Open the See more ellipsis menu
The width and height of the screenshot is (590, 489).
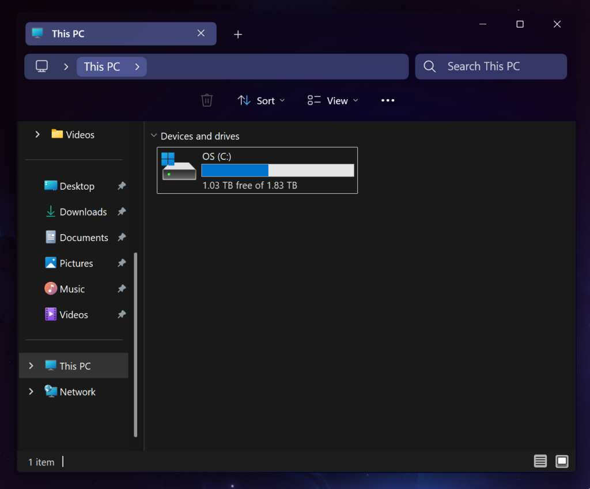[388, 100]
